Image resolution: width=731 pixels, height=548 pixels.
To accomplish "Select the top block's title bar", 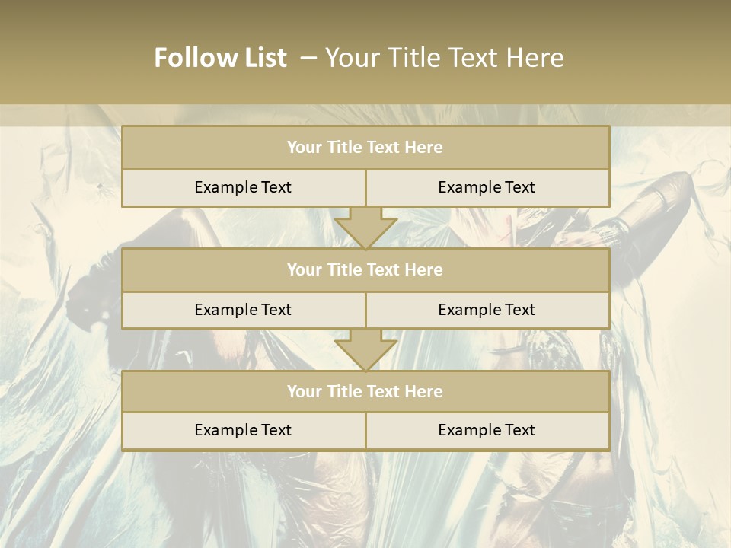I will tap(365, 148).
